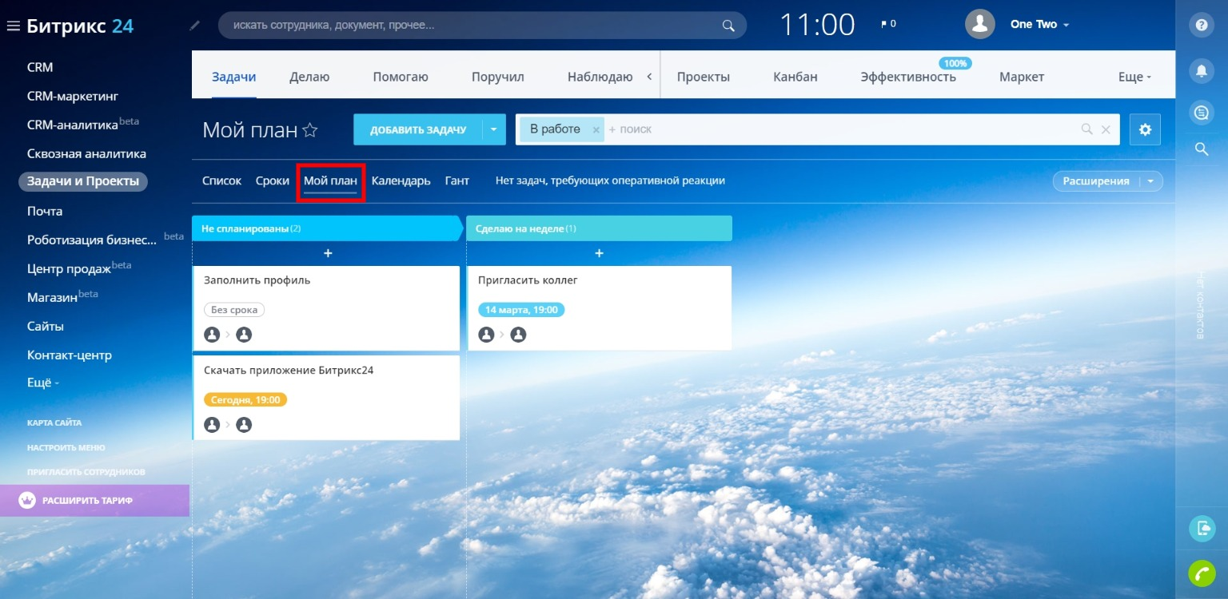
Task: Open the gear settings button near filter
Action: pyautogui.click(x=1145, y=129)
